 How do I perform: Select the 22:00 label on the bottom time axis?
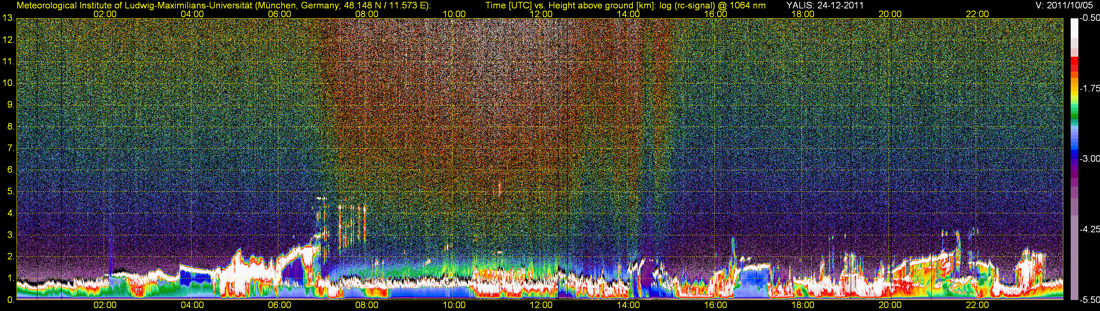pos(977,306)
